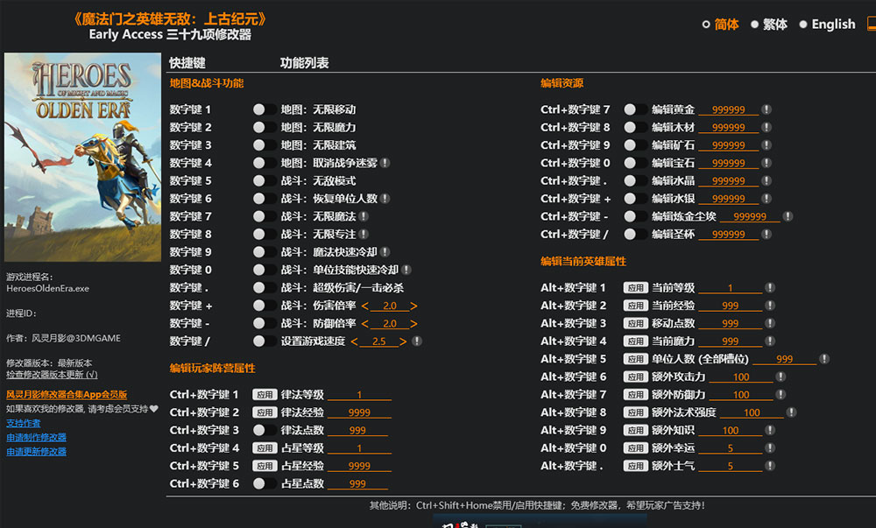Edit 编辑木材 value field
The image size is (876, 528).
(728, 127)
